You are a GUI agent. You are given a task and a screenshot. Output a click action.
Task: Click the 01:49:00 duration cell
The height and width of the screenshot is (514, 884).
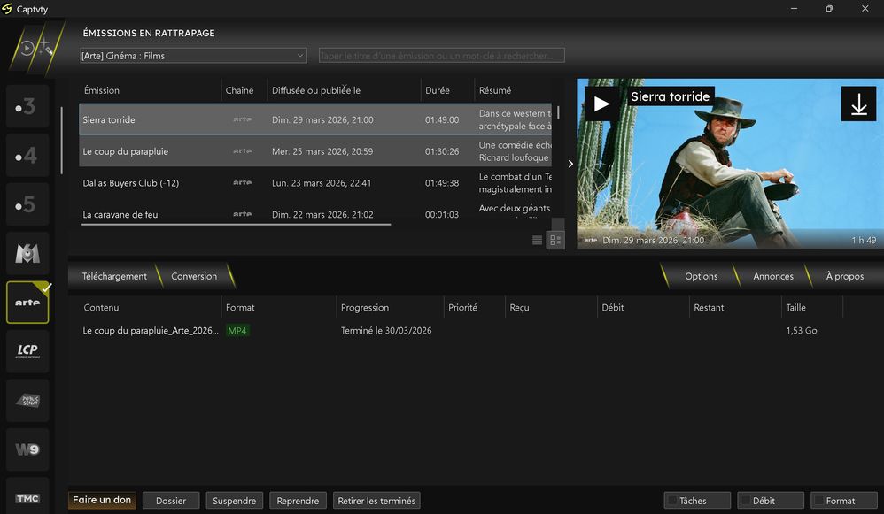pos(442,119)
